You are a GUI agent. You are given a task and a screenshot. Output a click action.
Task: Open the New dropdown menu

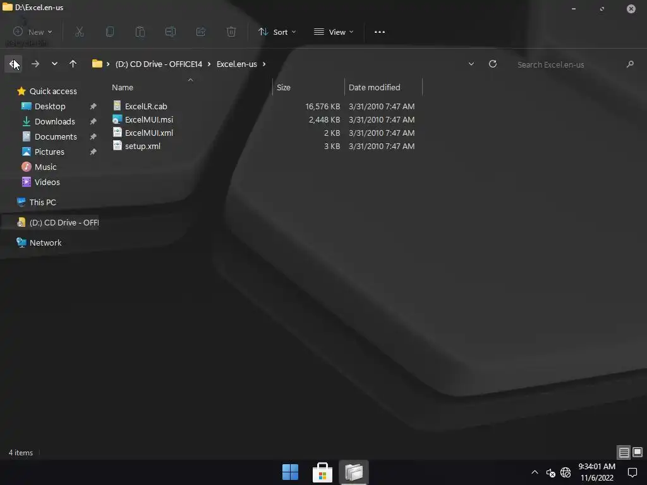[x=33, y=32]
